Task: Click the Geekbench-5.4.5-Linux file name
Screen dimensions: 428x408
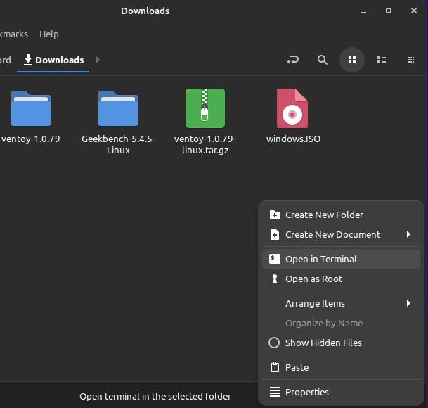Action: (118, 144)
